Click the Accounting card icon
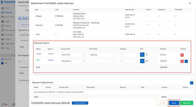 [3, 17]
